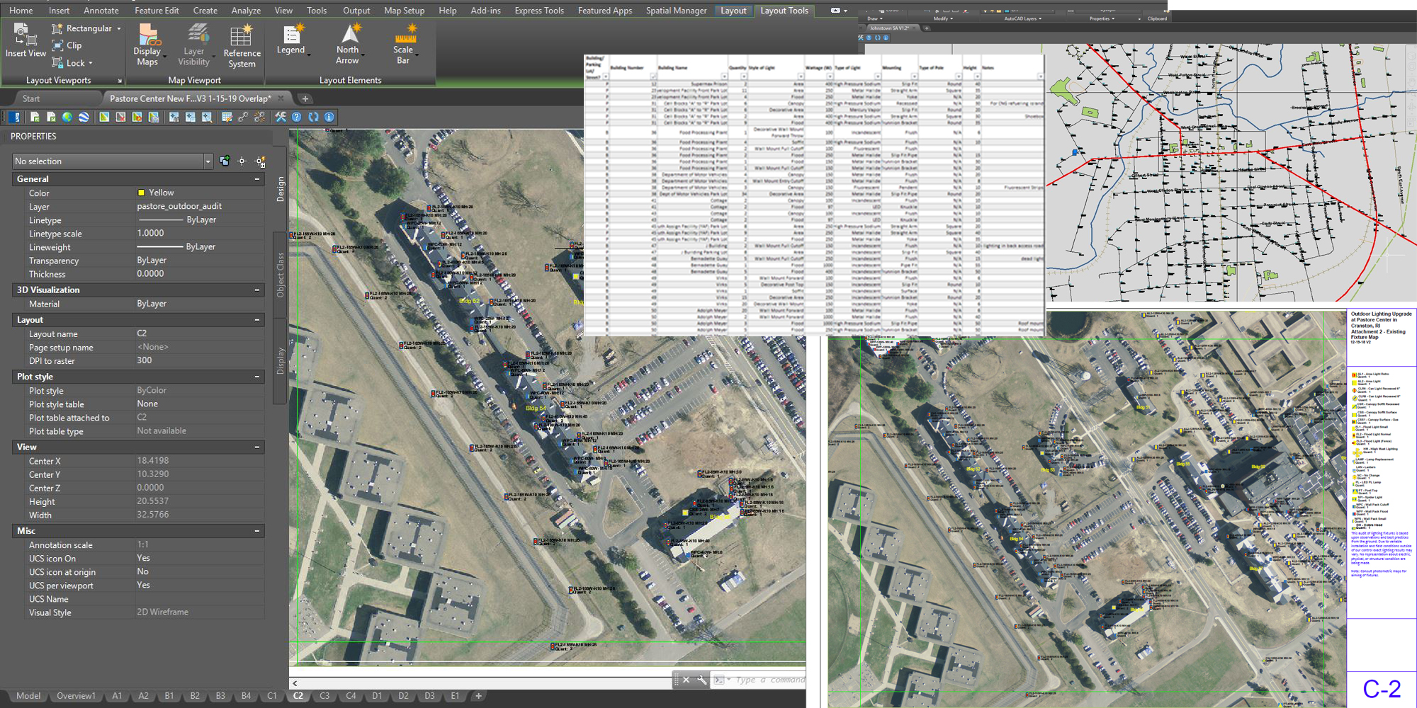The image size is (1417, 708).
Task: Insert a North Arrow element
Action: point(348,44)
